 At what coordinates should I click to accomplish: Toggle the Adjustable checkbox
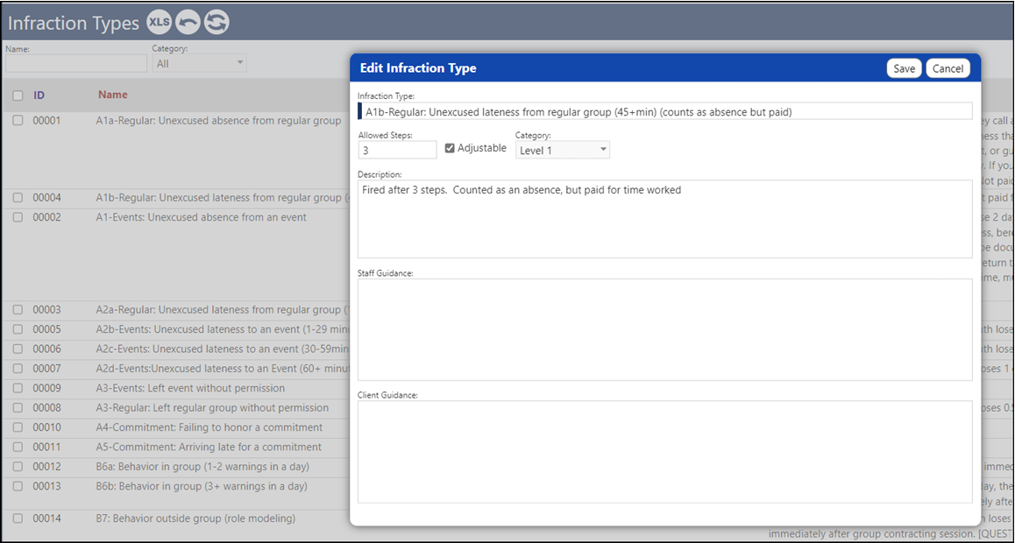(450, 148)
